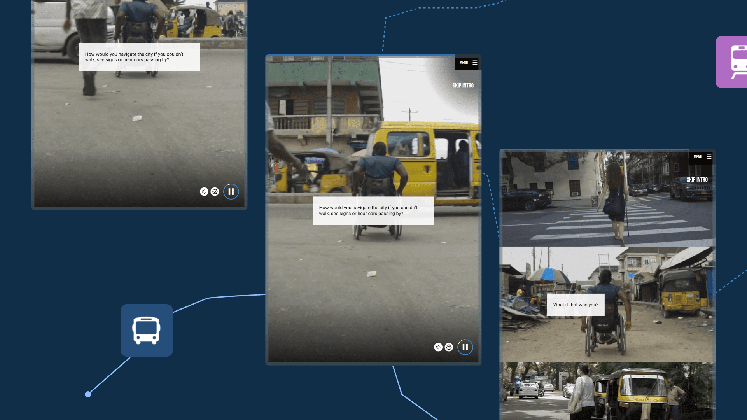
Task: Select the purple train icon tile
Action: (733, 62)
